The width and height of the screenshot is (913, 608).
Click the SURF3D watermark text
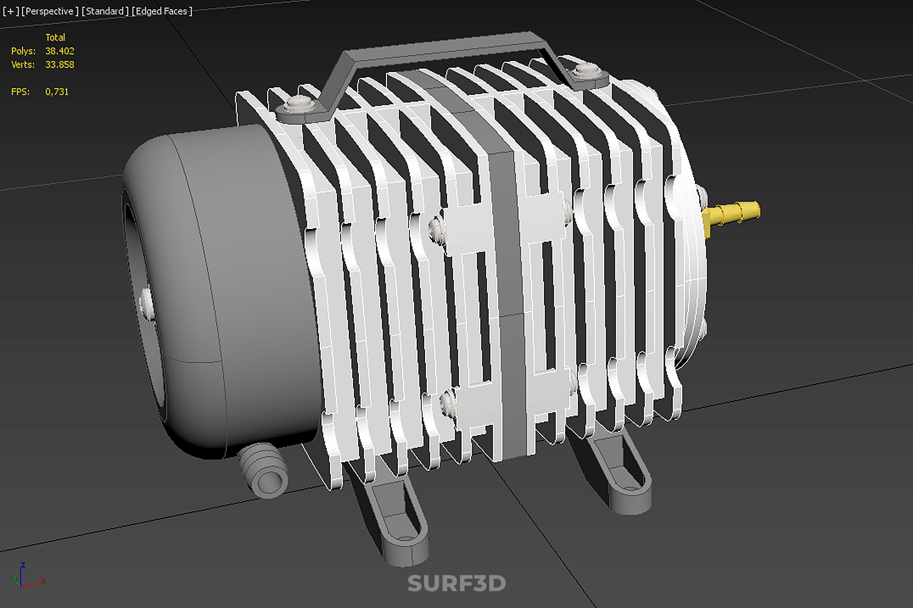pyautogui.click(x=456, y=583)
